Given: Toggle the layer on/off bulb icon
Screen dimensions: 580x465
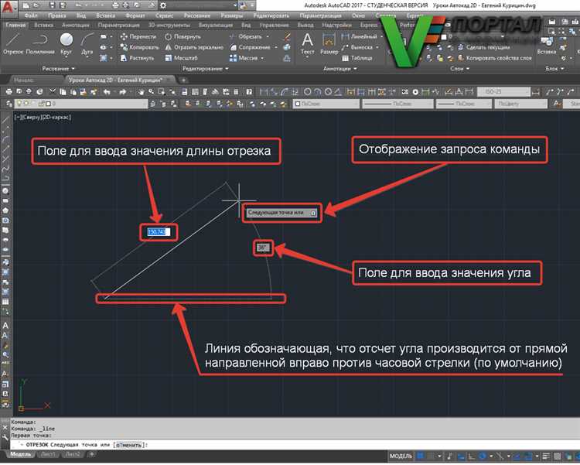Looking at the screenshot, I should [19, 104].
